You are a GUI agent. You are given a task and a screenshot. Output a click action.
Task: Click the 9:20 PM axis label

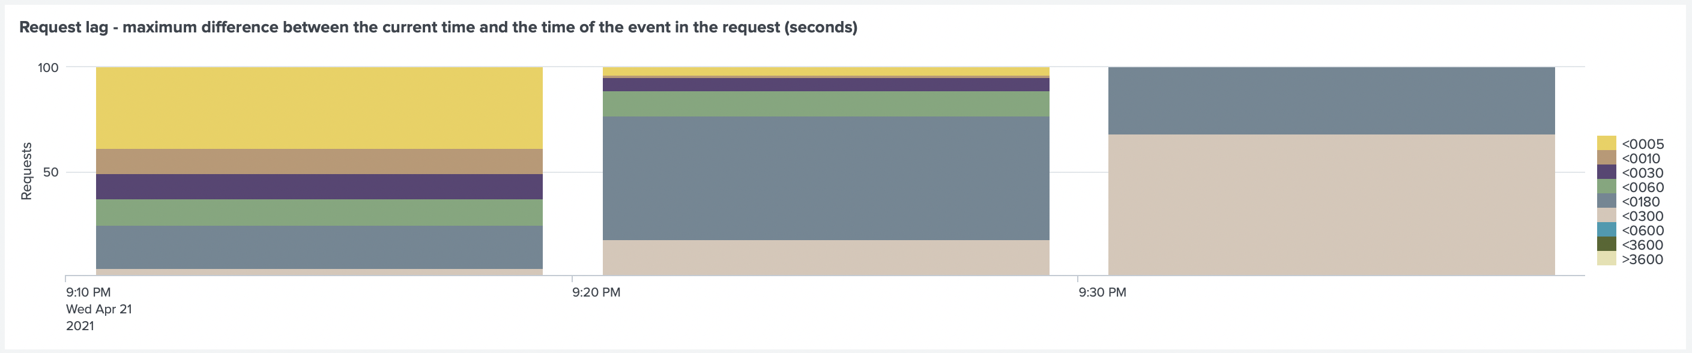[596, 292]
